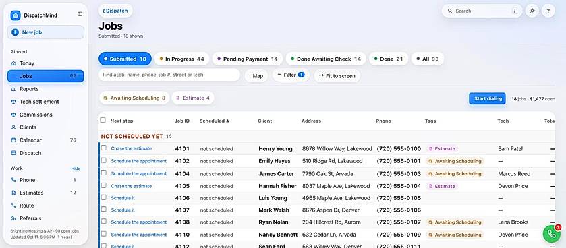The height and width of the screenshot is (248, 566).
Task: Check the box for job 4101
Action: pos(104,148)
